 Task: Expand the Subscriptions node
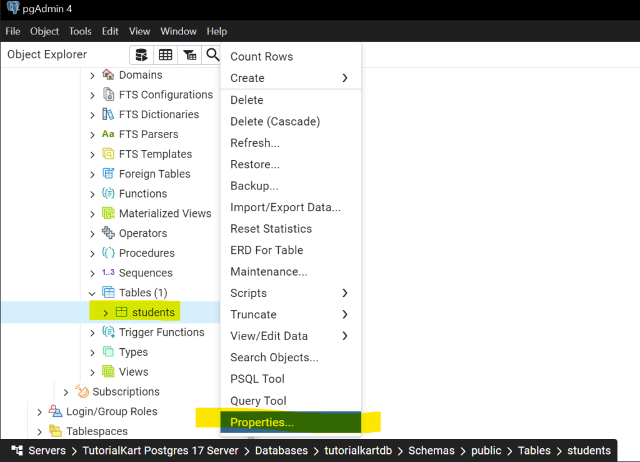[66, 392]
